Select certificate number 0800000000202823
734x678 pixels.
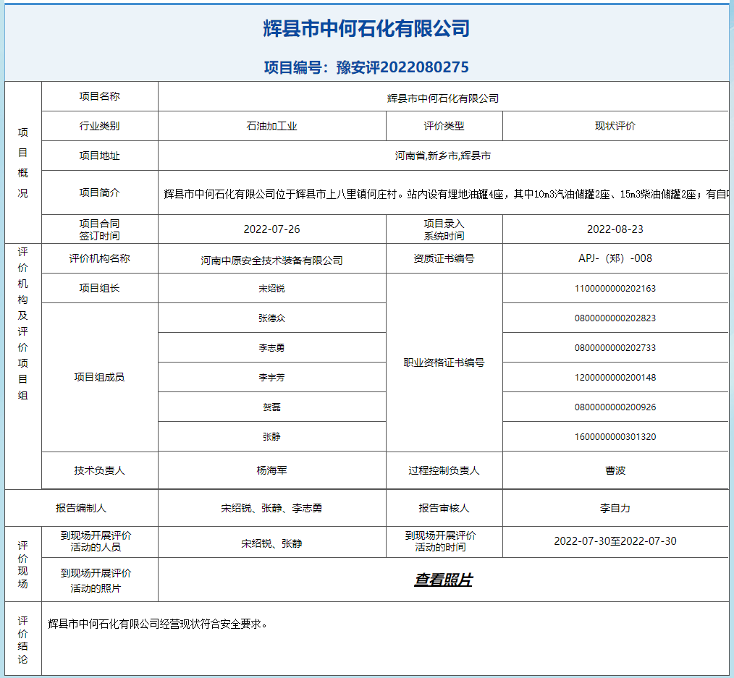pyautogui.click(x=615, y=318)
